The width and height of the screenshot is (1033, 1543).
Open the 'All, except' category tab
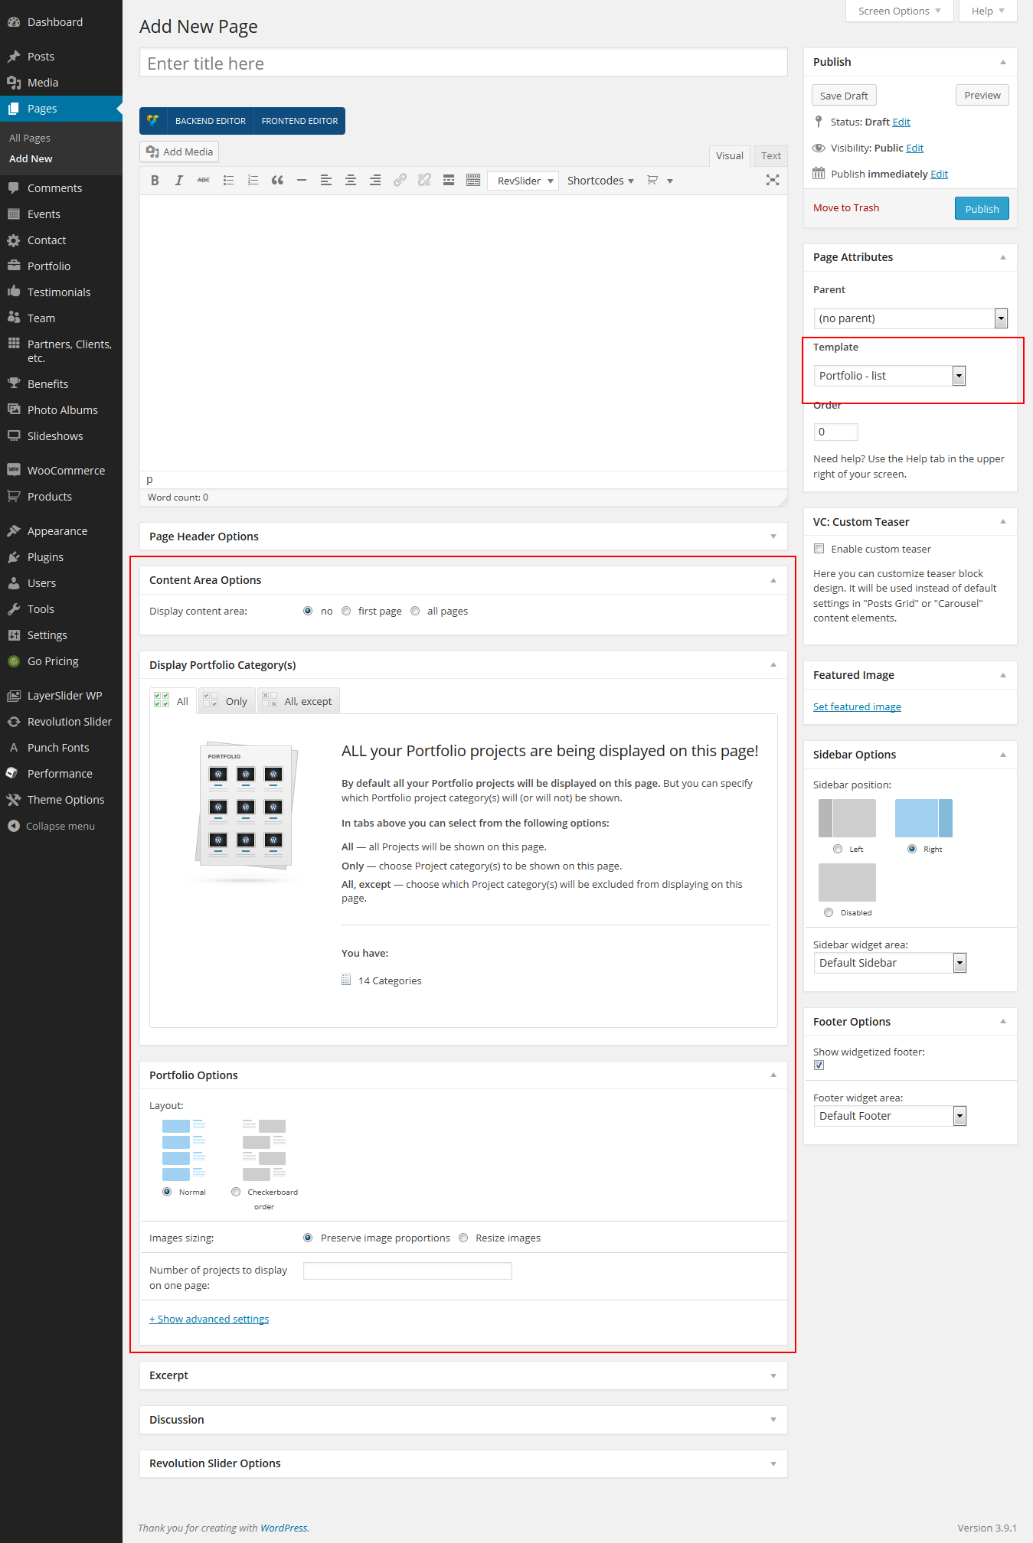point(299,701)
